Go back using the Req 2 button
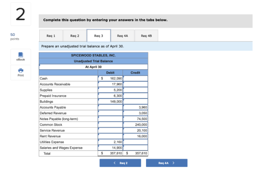268x174 pixels. pos(120,163)
